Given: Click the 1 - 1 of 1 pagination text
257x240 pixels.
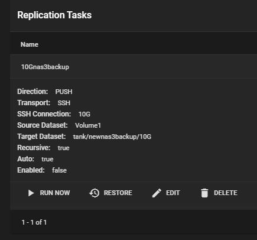Looking at the screenshot, I should click(34, 222).
